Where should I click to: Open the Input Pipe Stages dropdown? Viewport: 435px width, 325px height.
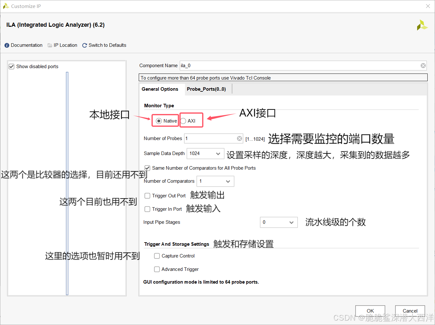[x=279, y=222]
